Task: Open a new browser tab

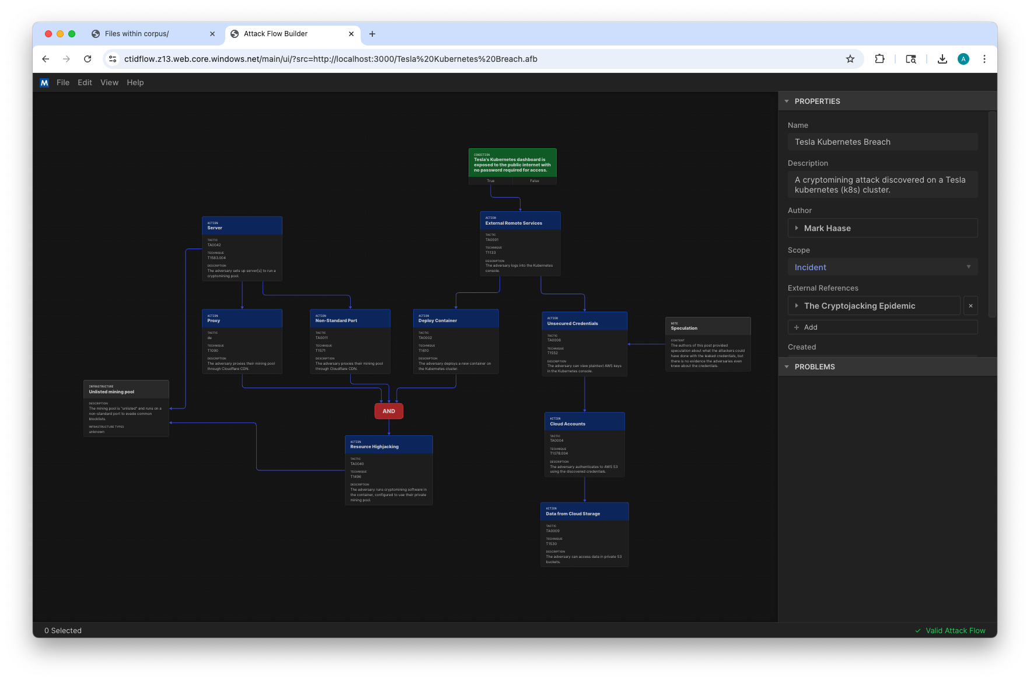Action: click(372, 34)
